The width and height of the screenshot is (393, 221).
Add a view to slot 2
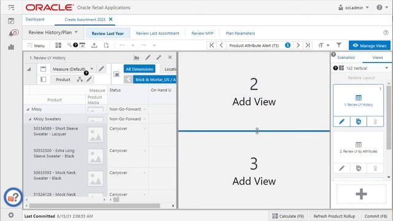coord(254,91)
